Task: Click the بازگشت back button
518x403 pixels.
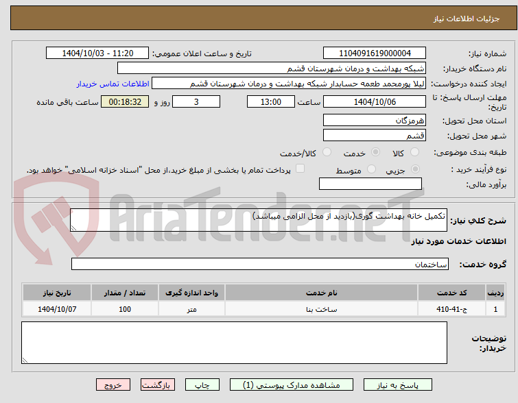Action: click(158, 385)
